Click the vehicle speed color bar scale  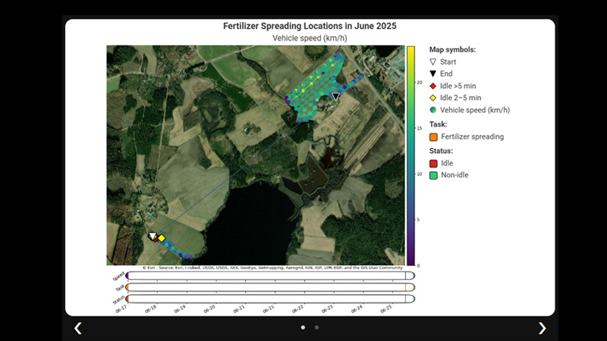pos(410,155)
